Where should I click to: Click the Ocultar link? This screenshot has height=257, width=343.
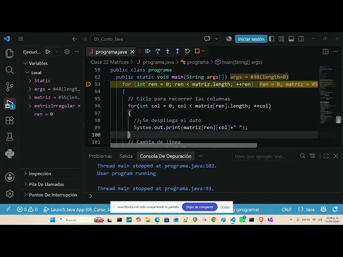pos(225,207)
